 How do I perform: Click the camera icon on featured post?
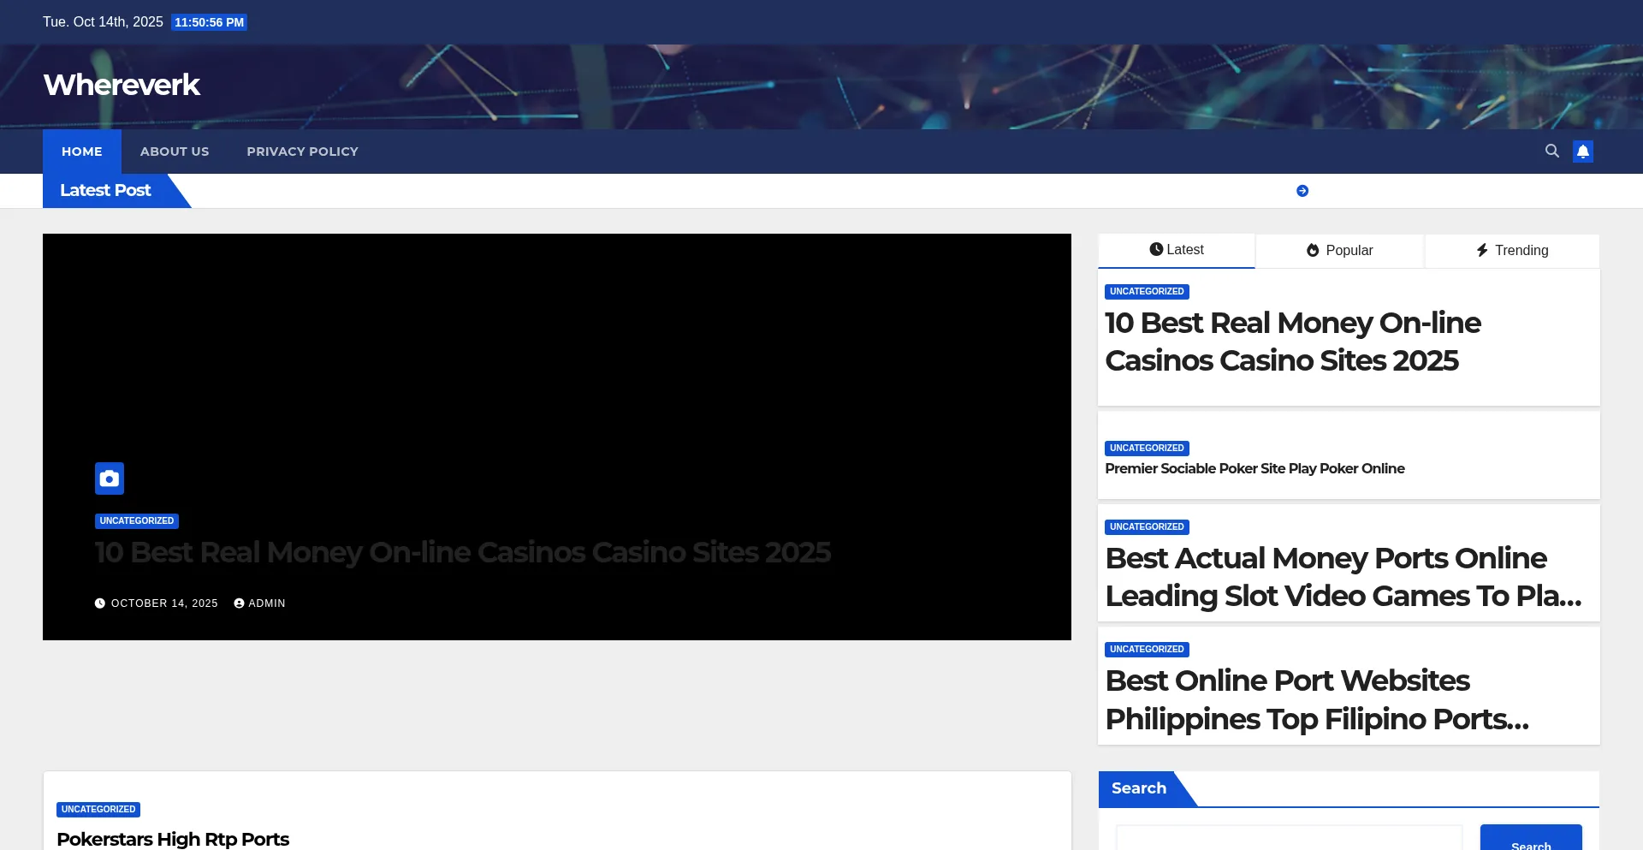[110, 478]
